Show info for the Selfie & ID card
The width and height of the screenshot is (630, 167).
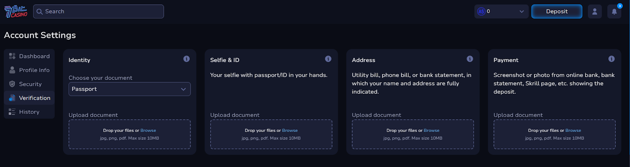328,59
